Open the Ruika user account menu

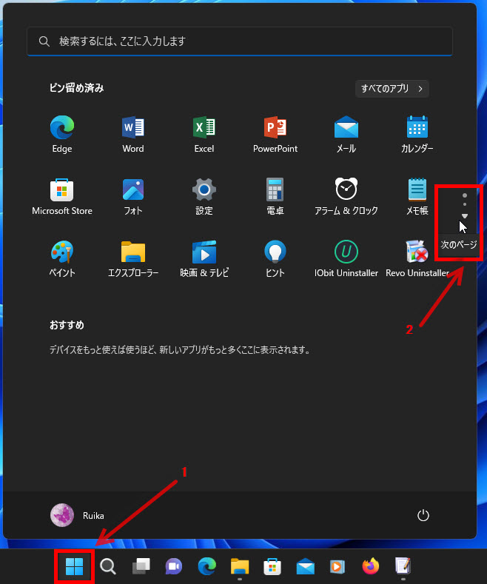coord(78,515)
